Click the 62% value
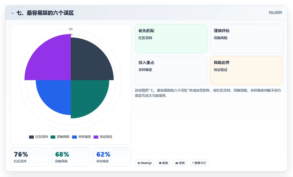The width and height of the screenshot is (293, 177). point(103,155)
